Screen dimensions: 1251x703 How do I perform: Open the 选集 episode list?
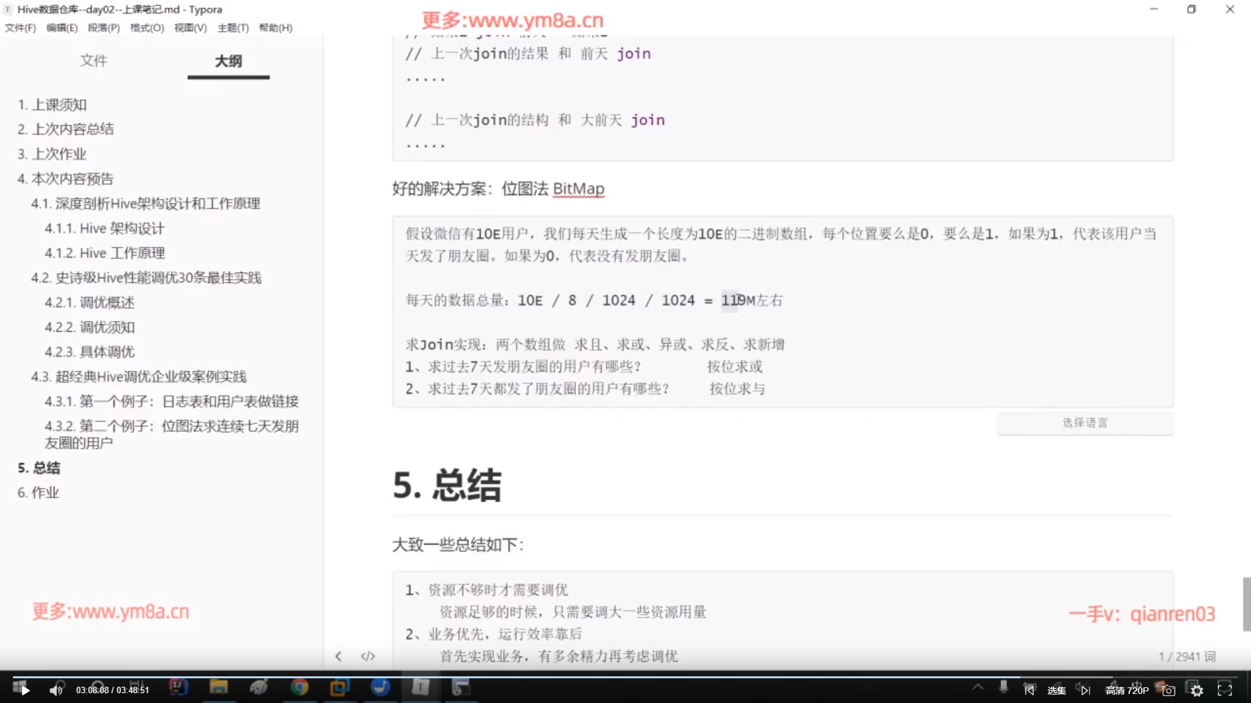(1056, 691)
